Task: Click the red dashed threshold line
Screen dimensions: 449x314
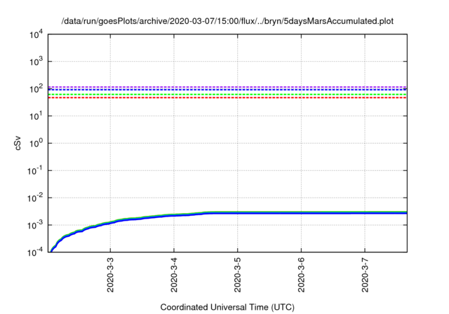Action: tap(227, 98)
